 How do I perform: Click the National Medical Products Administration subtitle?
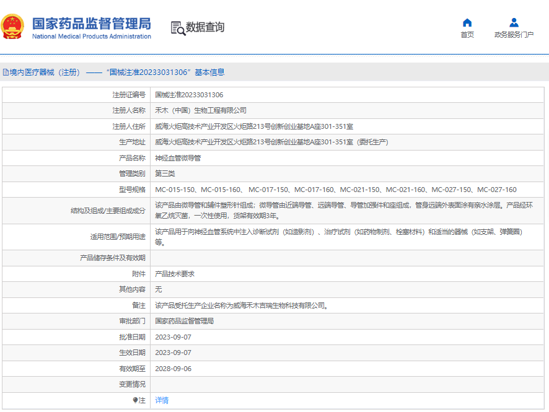92,37
